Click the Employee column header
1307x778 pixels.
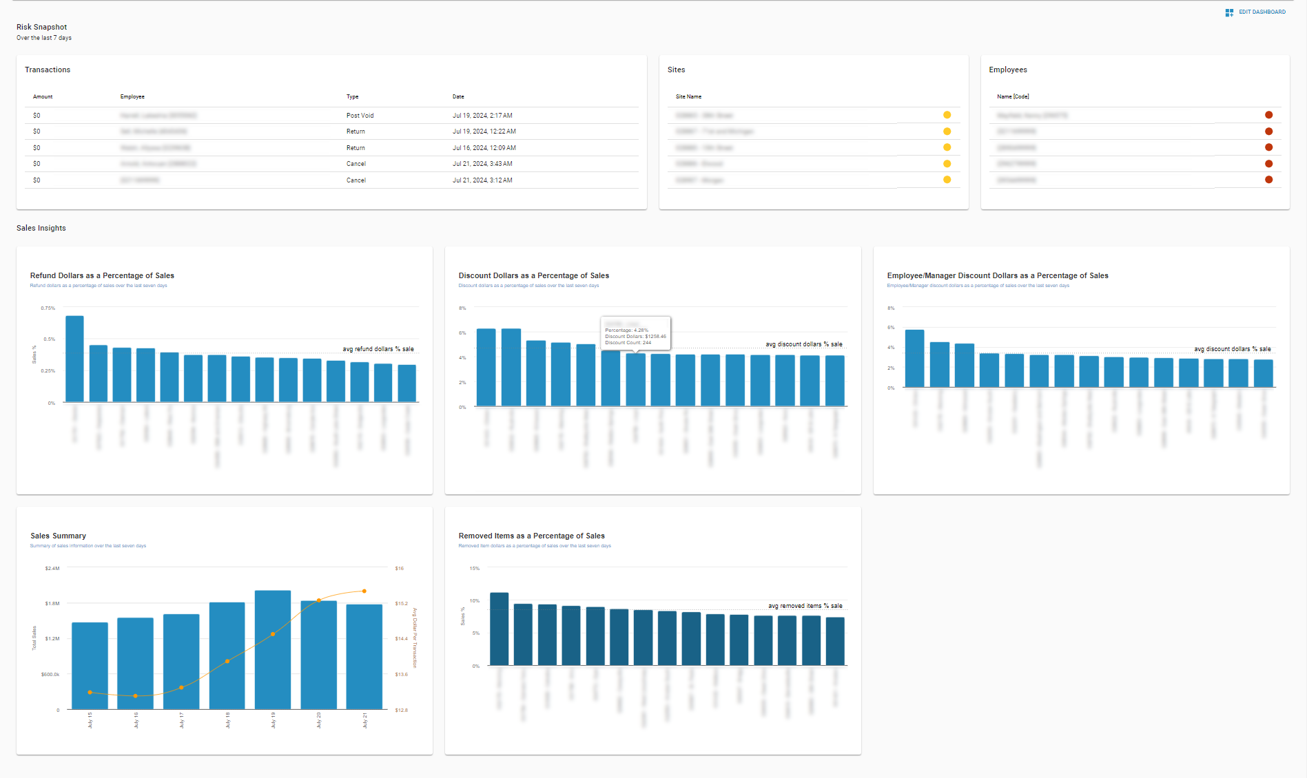(132, 96)
